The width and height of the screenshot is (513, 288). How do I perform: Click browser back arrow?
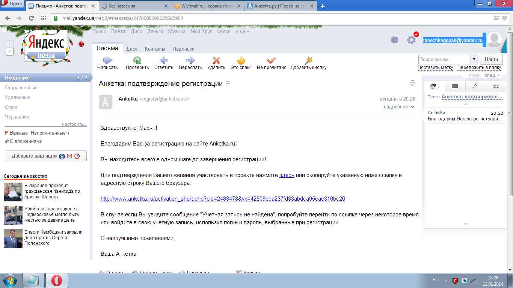click(x=8, y=18)
